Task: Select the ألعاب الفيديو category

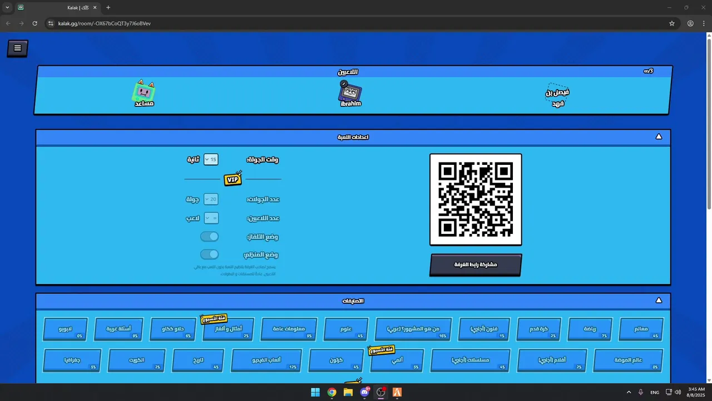Action: pyautogui.click(x=266, y=360)
